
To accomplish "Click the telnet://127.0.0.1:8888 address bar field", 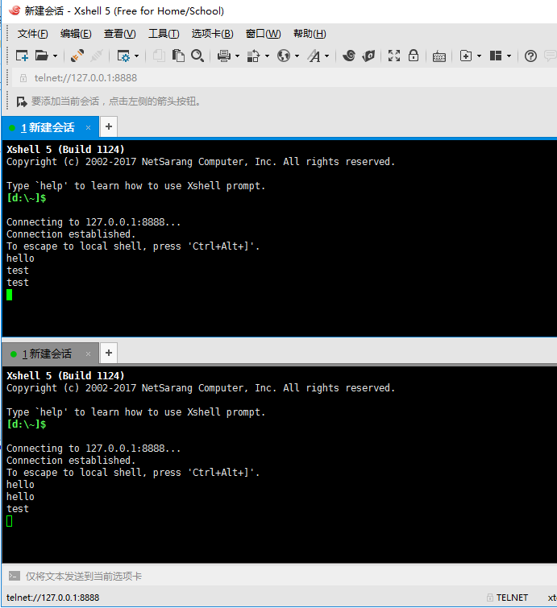I will coord(285,78).
